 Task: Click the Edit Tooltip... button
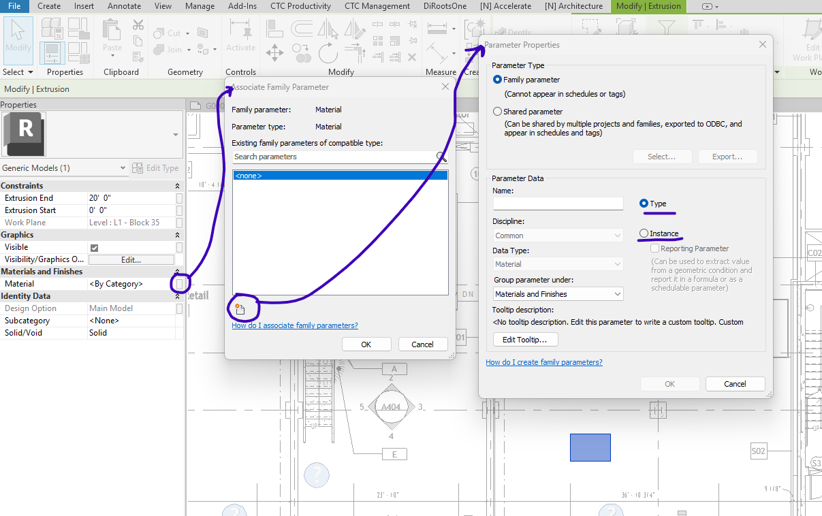525,340
